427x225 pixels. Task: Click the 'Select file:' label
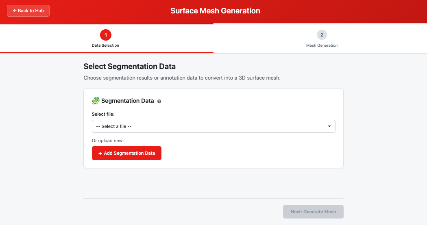coord(103,114)
